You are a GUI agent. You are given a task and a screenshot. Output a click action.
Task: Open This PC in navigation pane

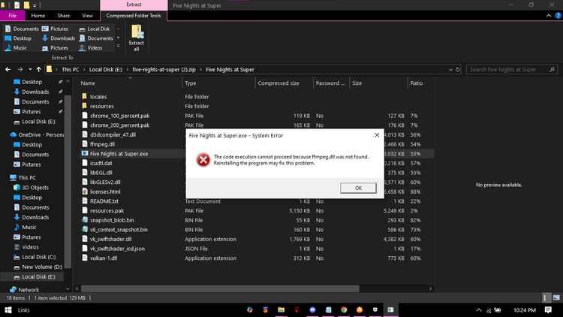pos(23,177)
